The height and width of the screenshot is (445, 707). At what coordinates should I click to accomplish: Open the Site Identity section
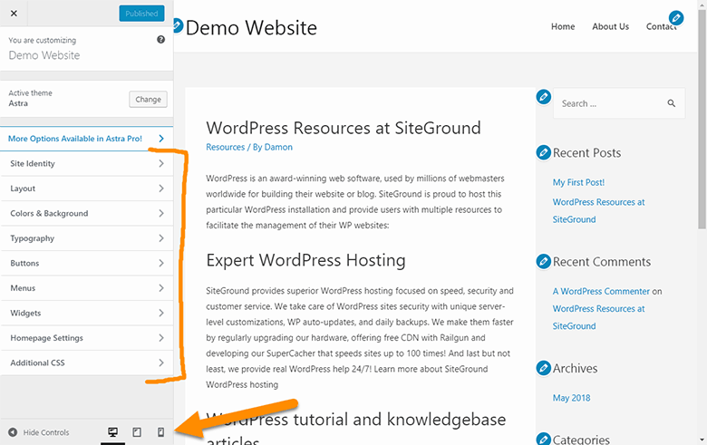[x=87, y=164]
